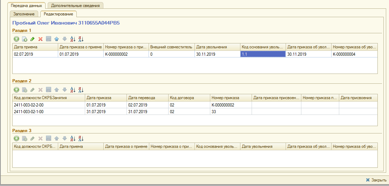Viewport: 389px width, 186px height.
Task: Move row up in Раздел 1 toolbar
Action: click(56, 39)
